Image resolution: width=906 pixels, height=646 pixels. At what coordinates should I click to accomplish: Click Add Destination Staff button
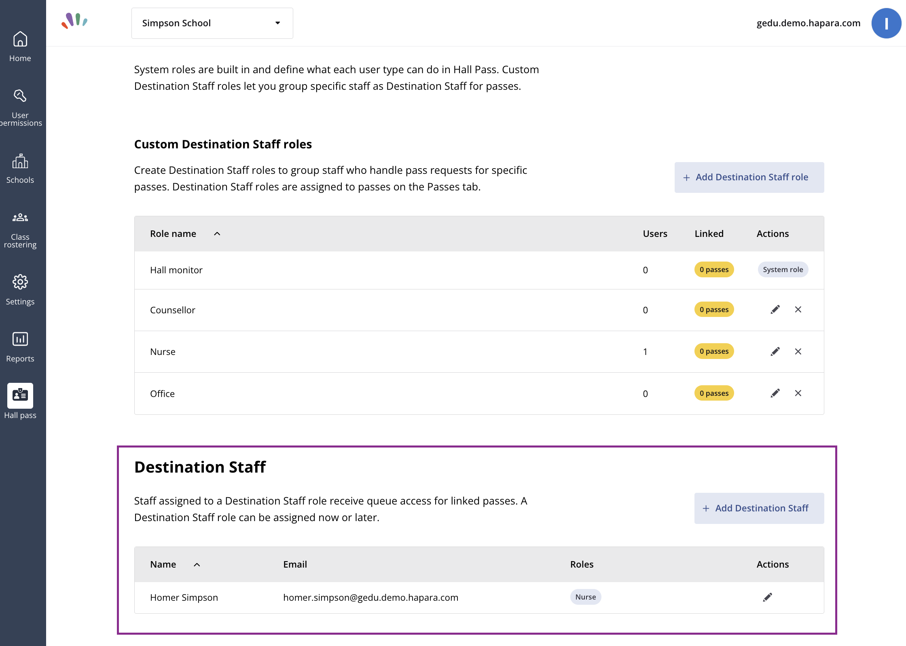coord(759,508)
